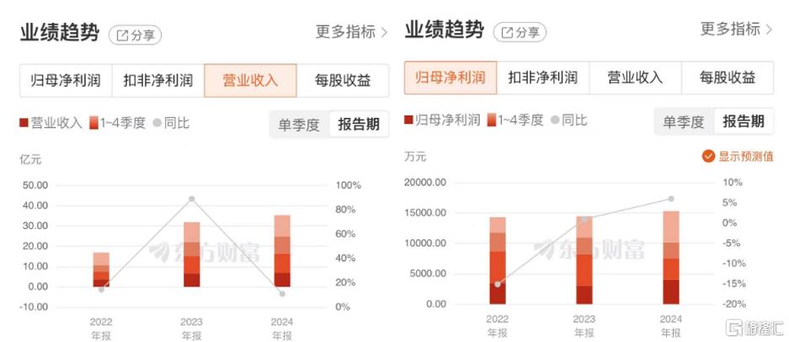
Task: Click 50.00 axis value in left chart
Action: point(35,185)
